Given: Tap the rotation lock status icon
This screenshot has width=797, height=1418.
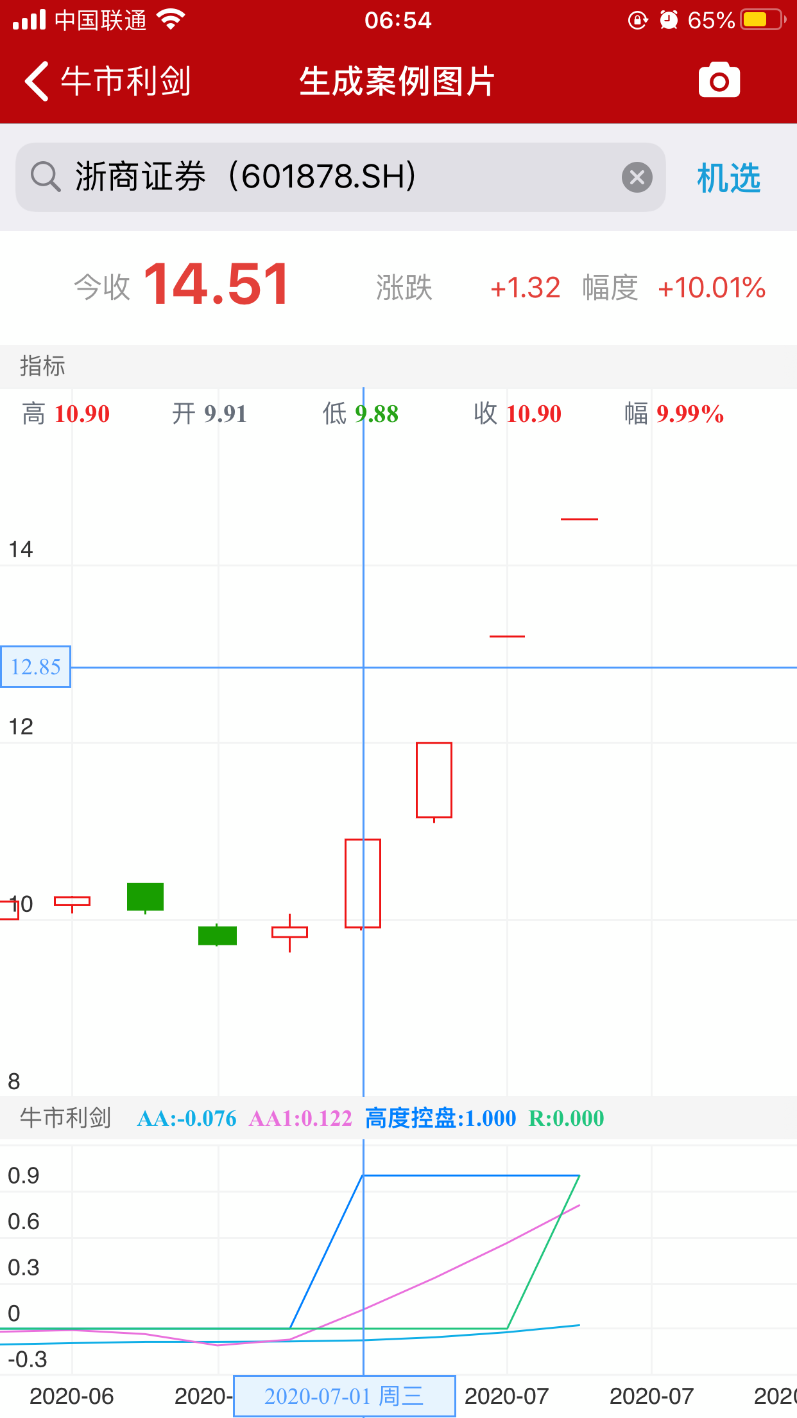Looking at the screenshot, I should tap(637, 21).
